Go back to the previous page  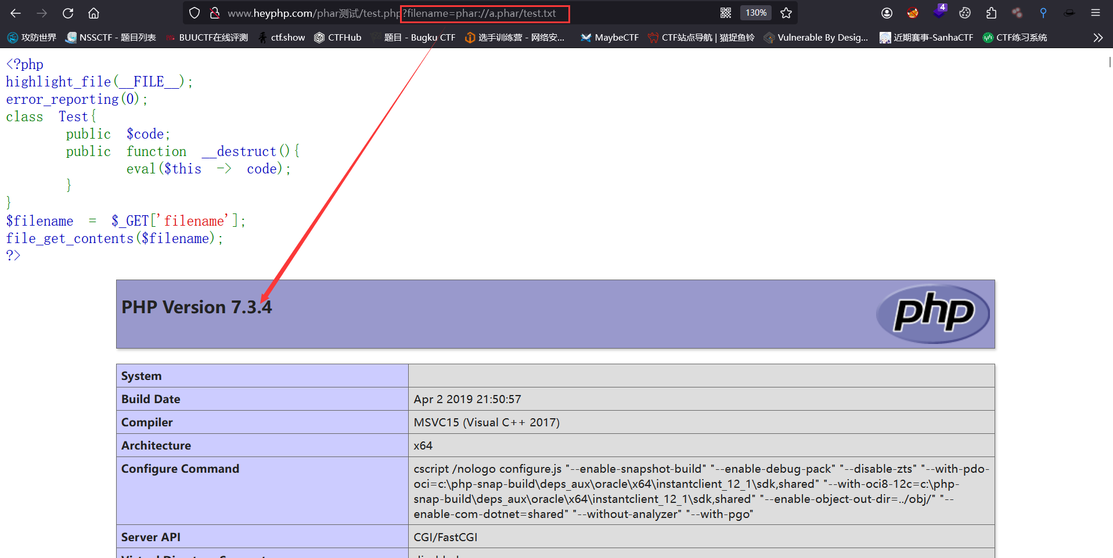[16, 13]
